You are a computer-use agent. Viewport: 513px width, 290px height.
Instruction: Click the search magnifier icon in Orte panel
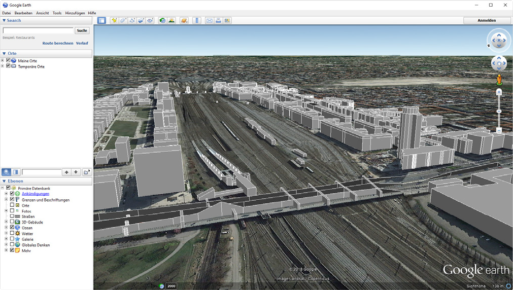coord(6,172)
